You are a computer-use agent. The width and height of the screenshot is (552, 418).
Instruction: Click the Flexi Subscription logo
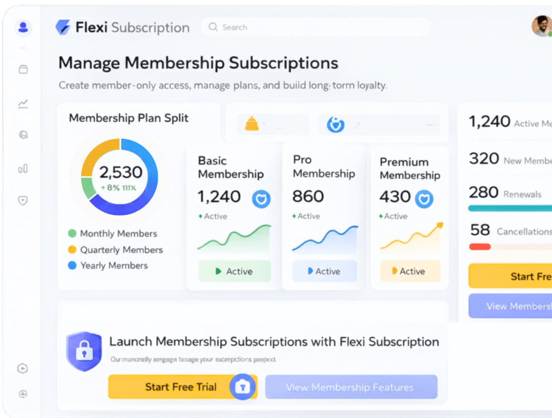tap(122, 28)
